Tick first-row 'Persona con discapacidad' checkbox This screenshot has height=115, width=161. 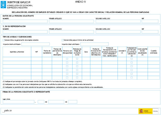tap(67, 59)
